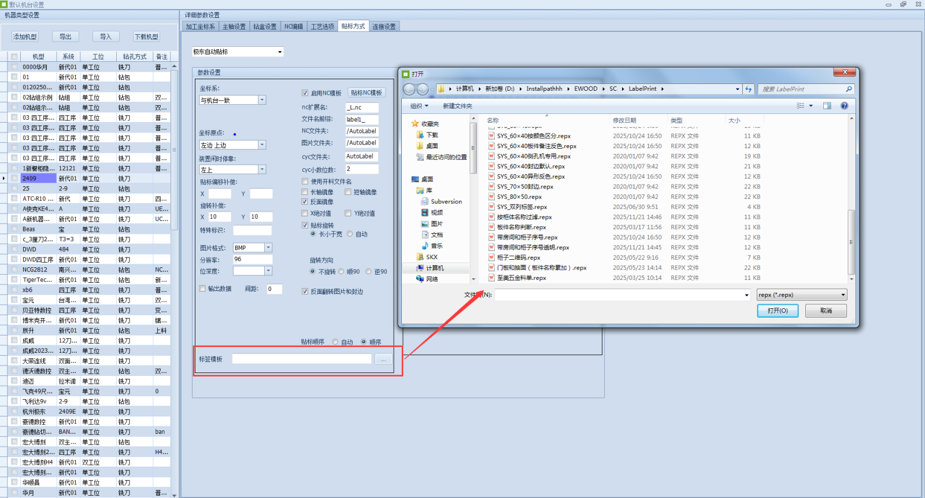Open the 工艺选项 tab
This screenshot has height=498, width=925.
click(x=322, y=27)
